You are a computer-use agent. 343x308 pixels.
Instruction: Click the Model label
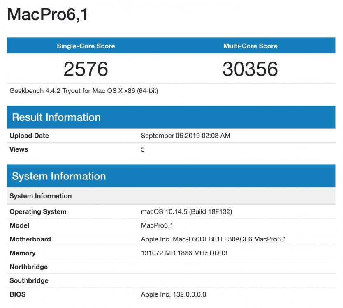[x=19, y=225]
